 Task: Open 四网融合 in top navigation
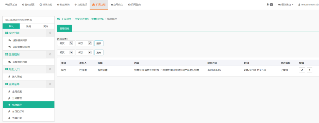click(134, 4)
